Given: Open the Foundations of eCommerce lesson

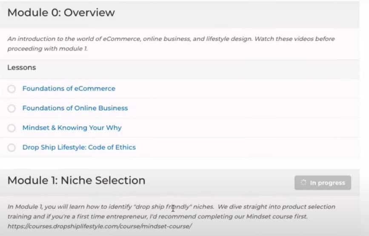Looking at the screenshot, I should click(69, 89).
